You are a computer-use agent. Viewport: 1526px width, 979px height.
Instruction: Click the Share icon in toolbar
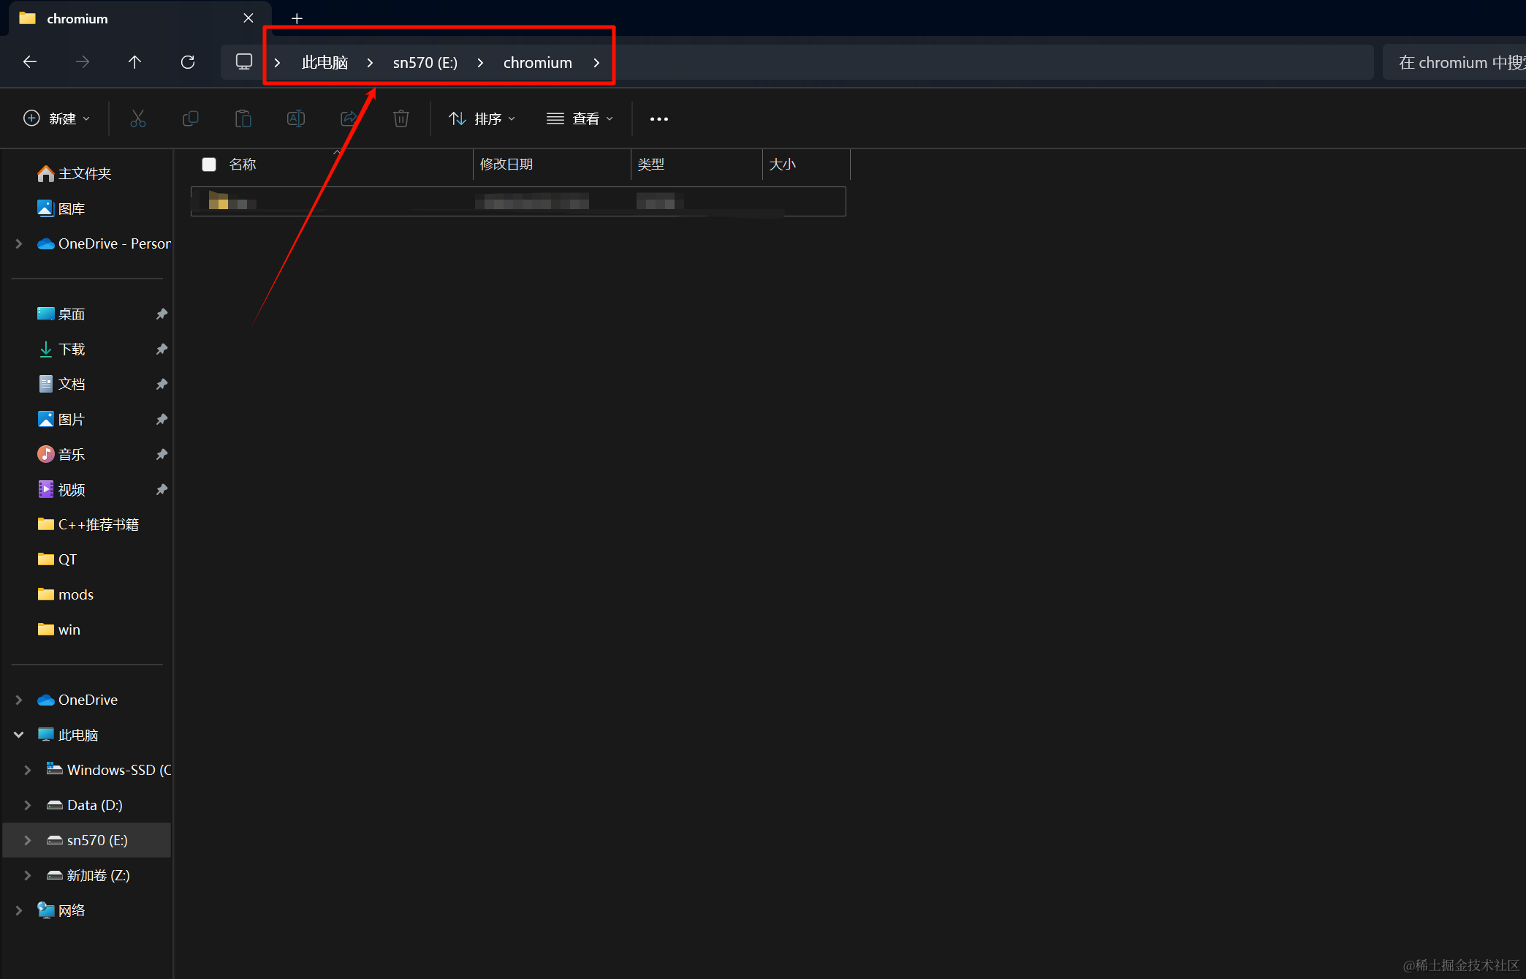349,118
